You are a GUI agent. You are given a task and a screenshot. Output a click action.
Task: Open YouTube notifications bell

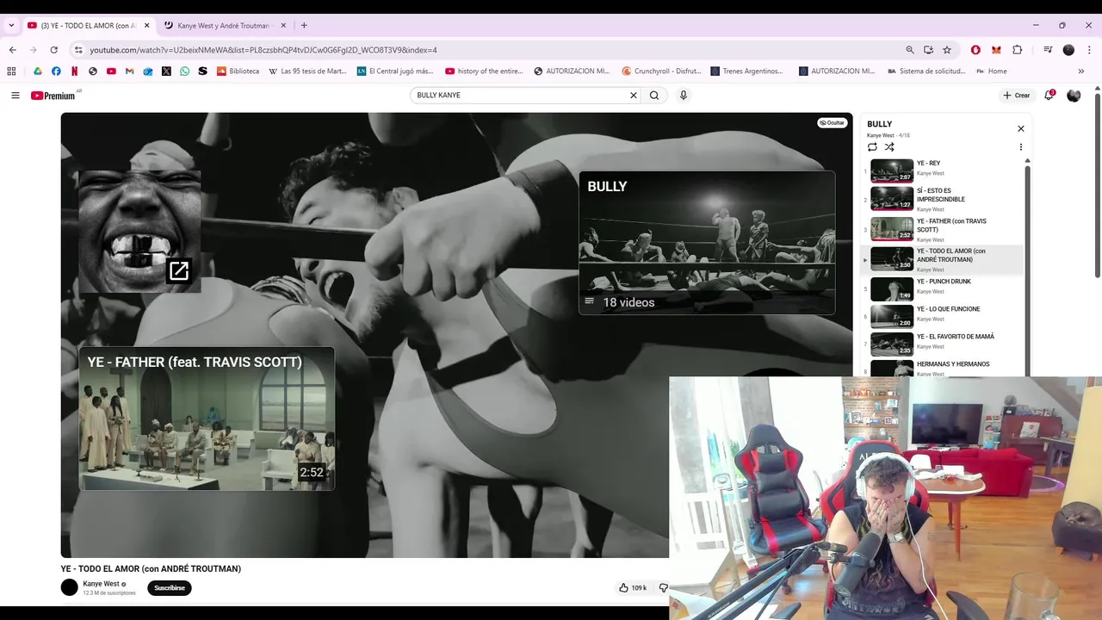1049,96
